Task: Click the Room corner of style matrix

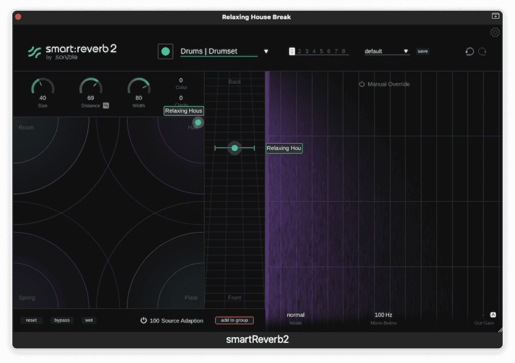Action: pyautogui.click(x=26, y=128)
